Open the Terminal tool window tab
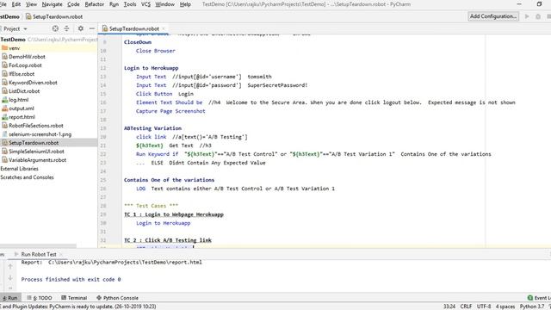This screenshot has width=551, height=310. [x=74, y=298]
